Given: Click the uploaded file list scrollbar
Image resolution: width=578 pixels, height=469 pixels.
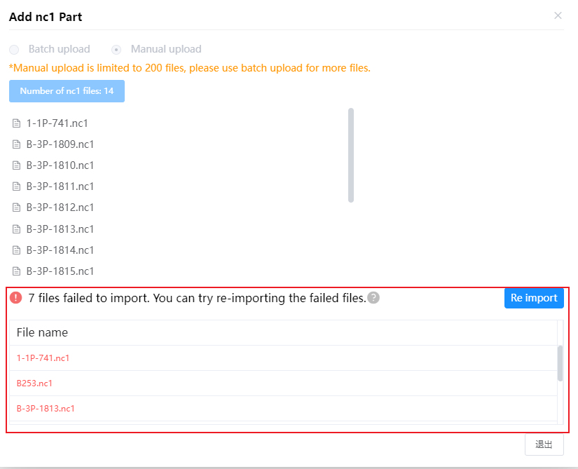Looking at the screenshot, I should 351,155.
